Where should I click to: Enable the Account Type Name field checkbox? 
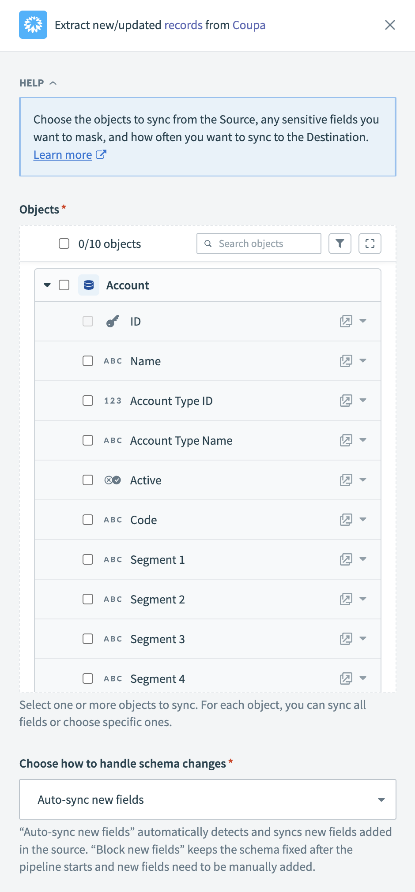(x=88, y=440)
